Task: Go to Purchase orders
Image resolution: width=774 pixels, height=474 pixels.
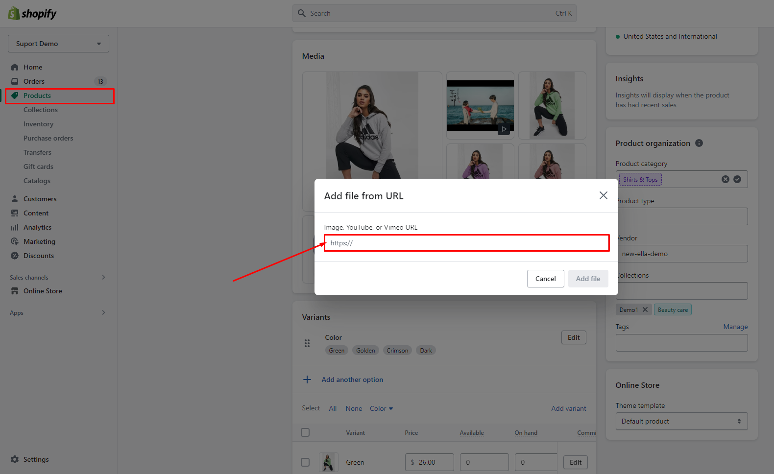Action: (x=48, y=138)
